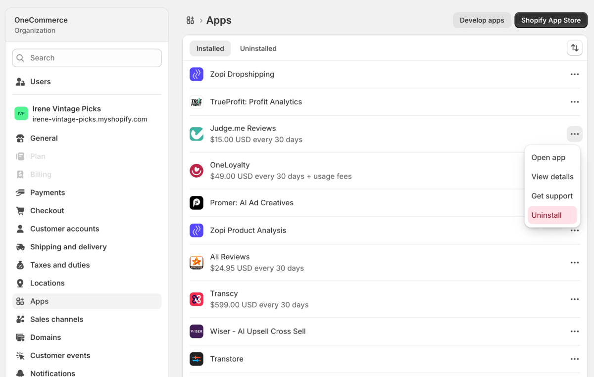Click the Develop apps button
This screenshot has width=594, height=377.
(x=482, y=20)
